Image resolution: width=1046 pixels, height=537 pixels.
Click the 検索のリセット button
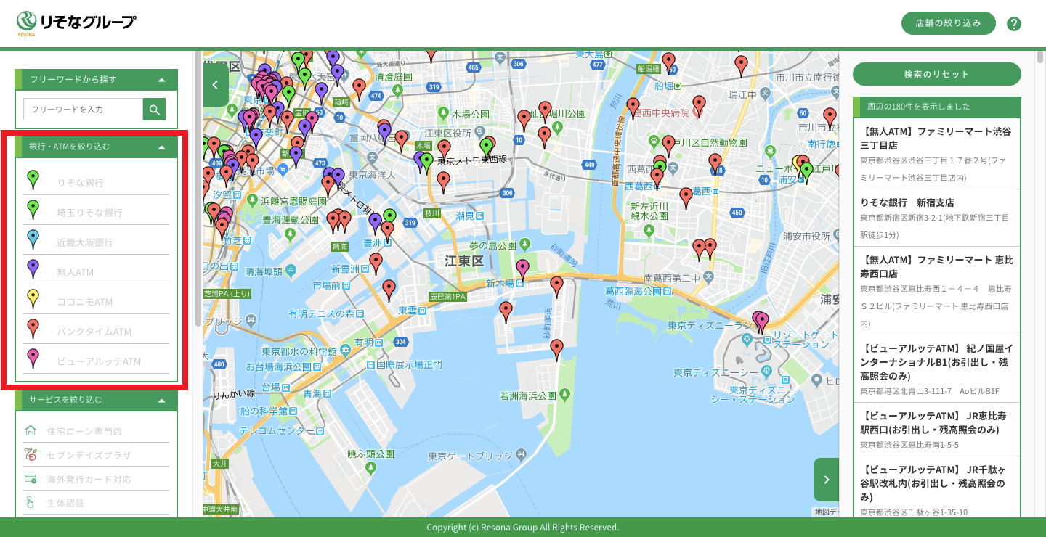pyautogui.click(x=937, y=74)
